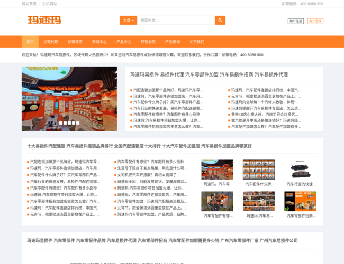
Task: Select the first slideshow indicator square
Action: pos(61,123)
